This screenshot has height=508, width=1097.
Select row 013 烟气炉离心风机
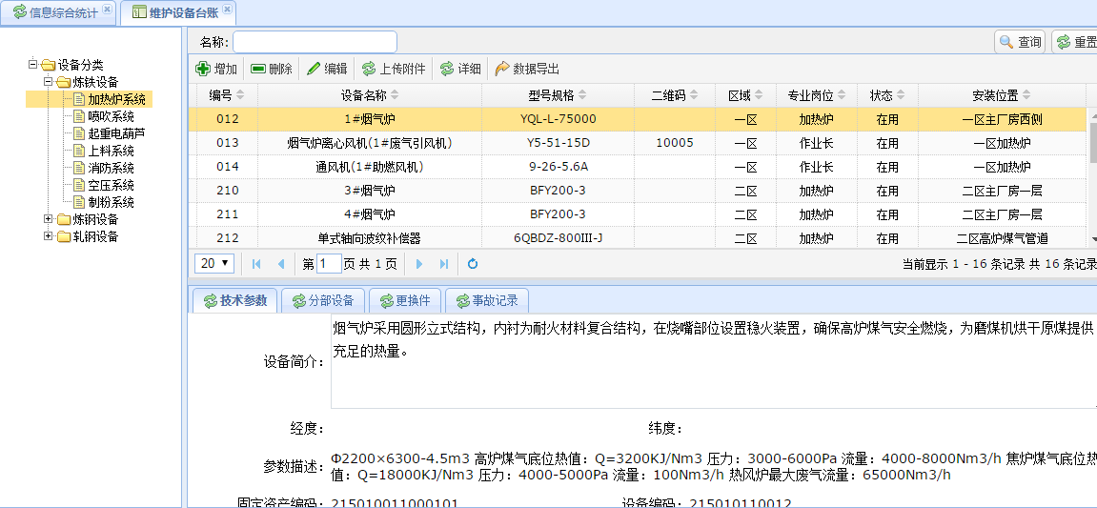[369, 143]
